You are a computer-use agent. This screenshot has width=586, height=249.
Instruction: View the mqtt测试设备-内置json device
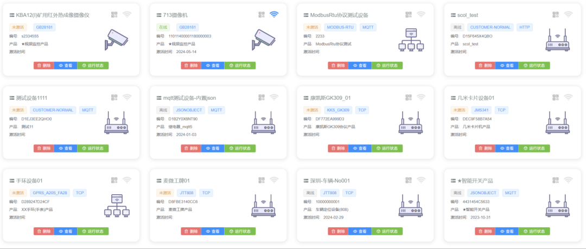(x=213, y=149)
